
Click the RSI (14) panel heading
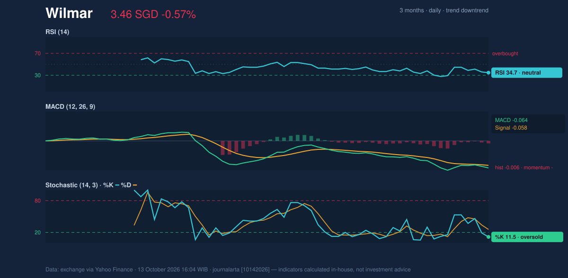(x=57, y=32)
